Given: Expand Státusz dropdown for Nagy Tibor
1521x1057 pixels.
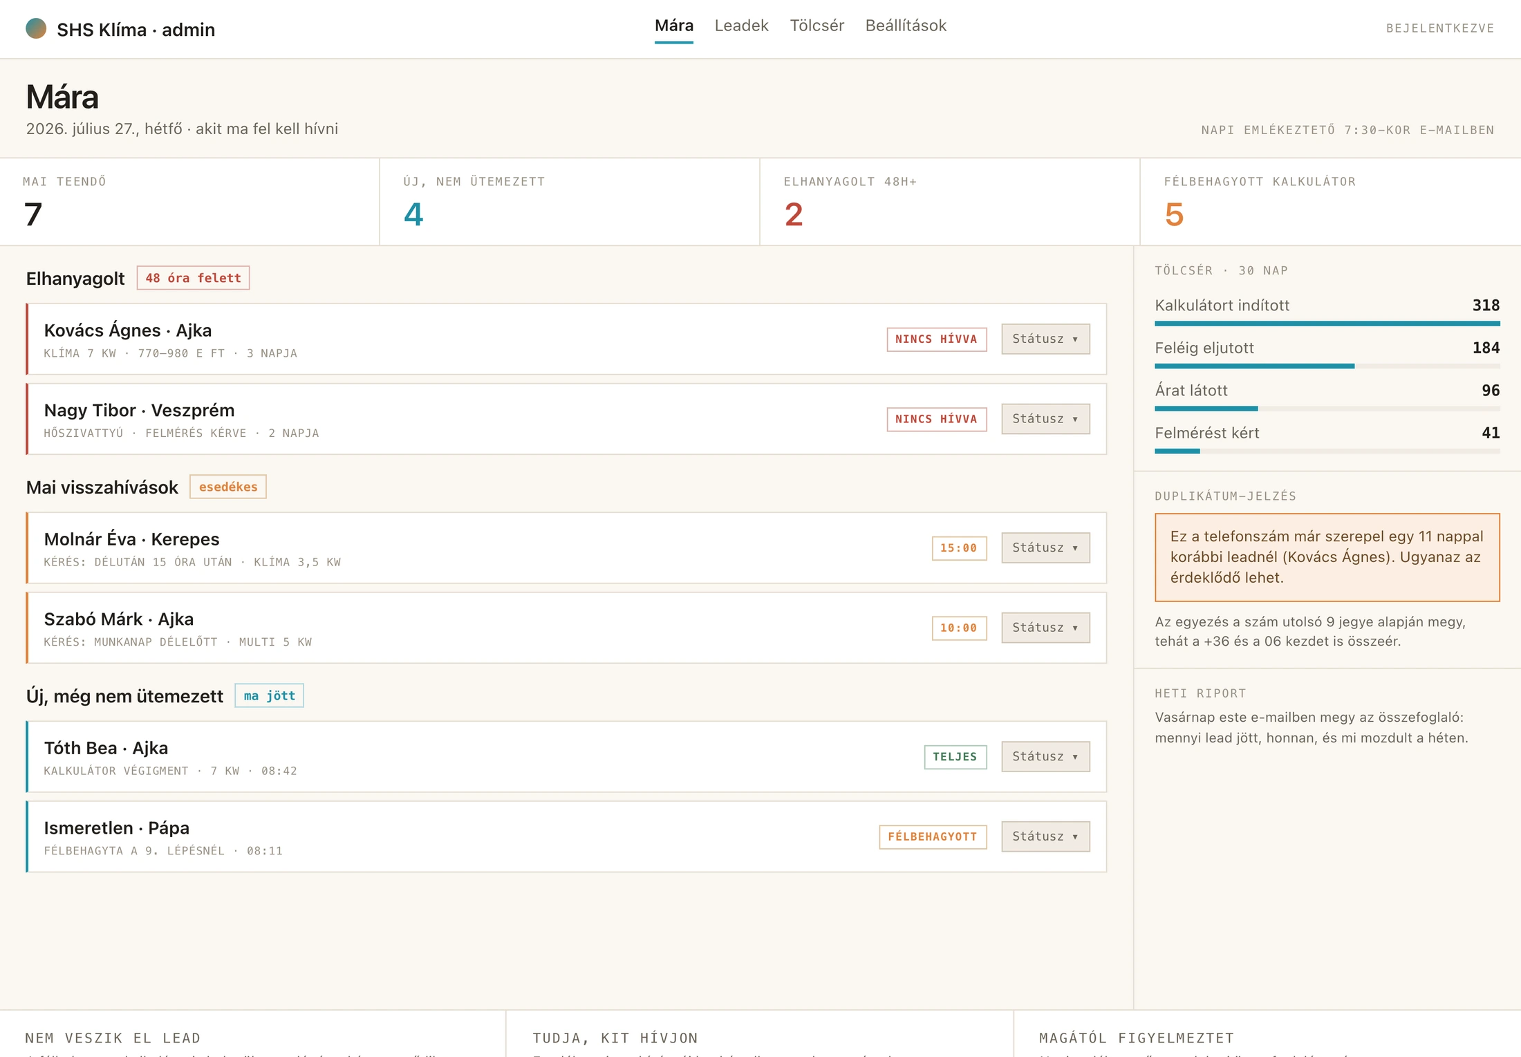Looking at the screenshot, I should (1045, 419).
